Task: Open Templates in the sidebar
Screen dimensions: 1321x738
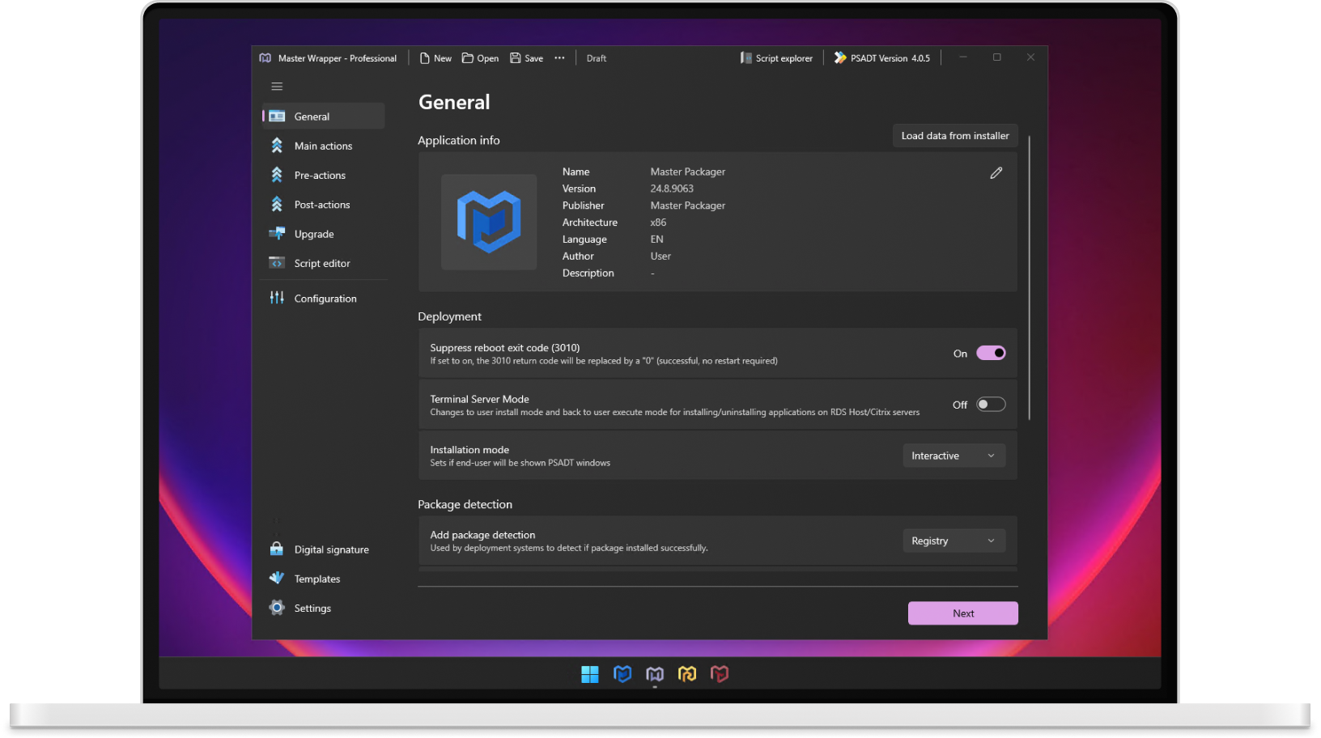Action: tap(316, 579)
